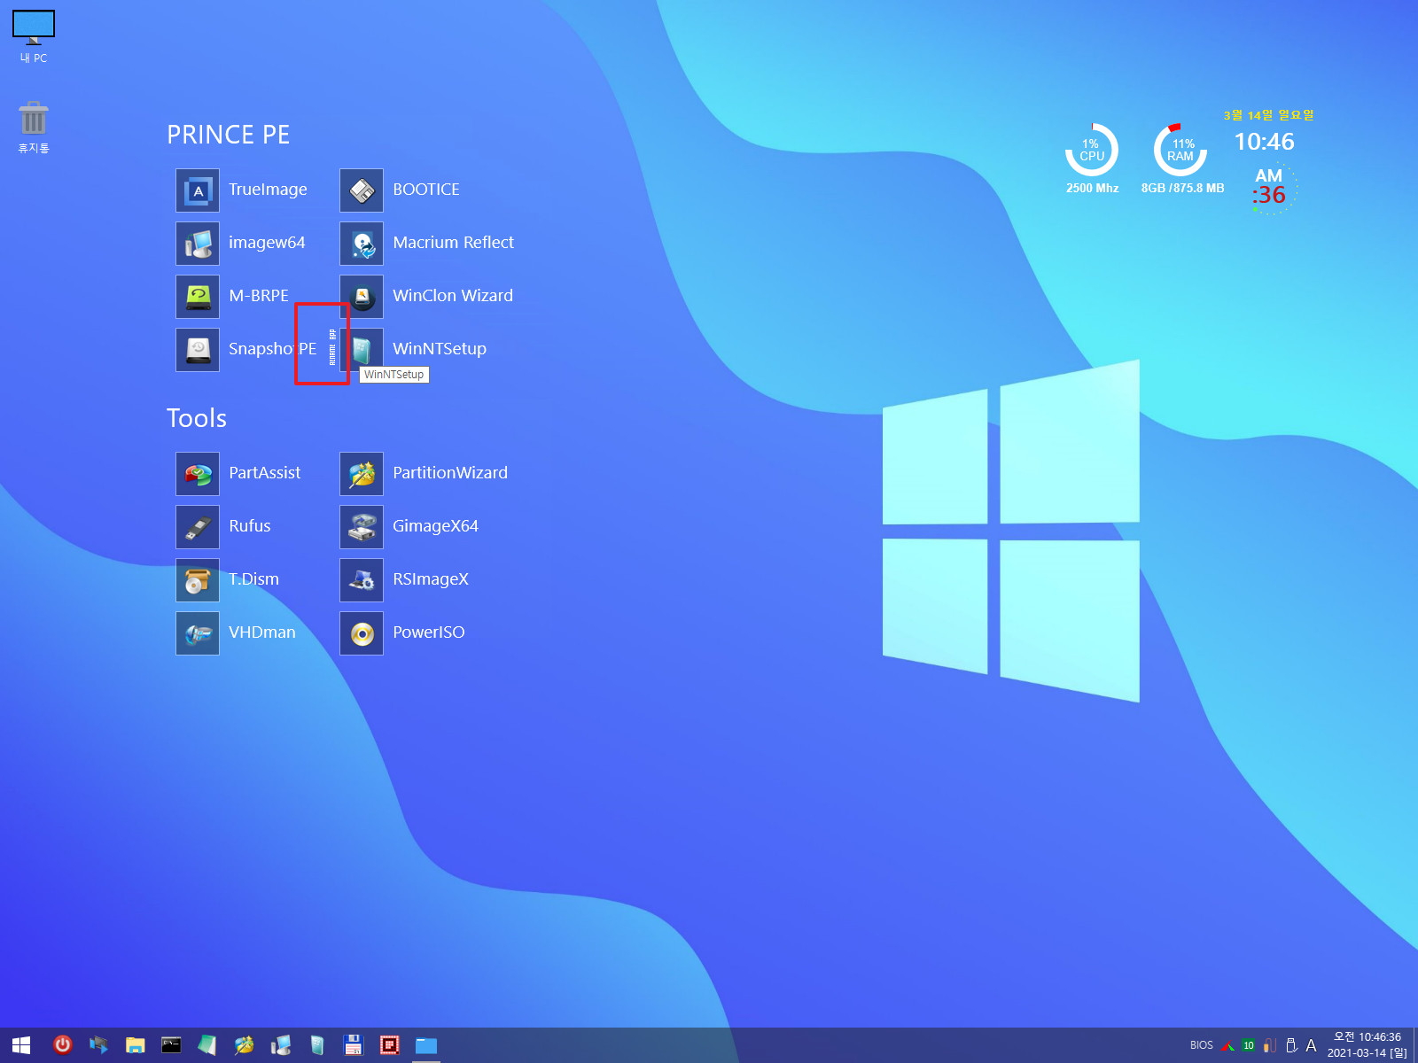The image size is (1418, 1063).
Task: Open the command prompt icon on the taskbar
Action: point(171,1045)
